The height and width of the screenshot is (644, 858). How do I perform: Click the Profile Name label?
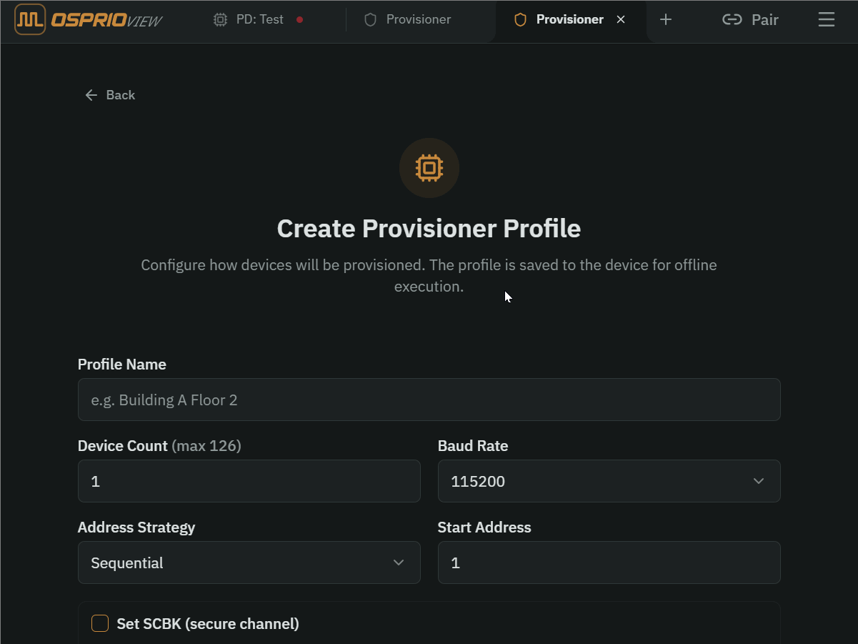click(x=122, y=365)
